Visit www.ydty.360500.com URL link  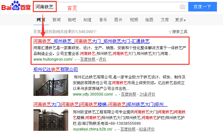[93, 94]
